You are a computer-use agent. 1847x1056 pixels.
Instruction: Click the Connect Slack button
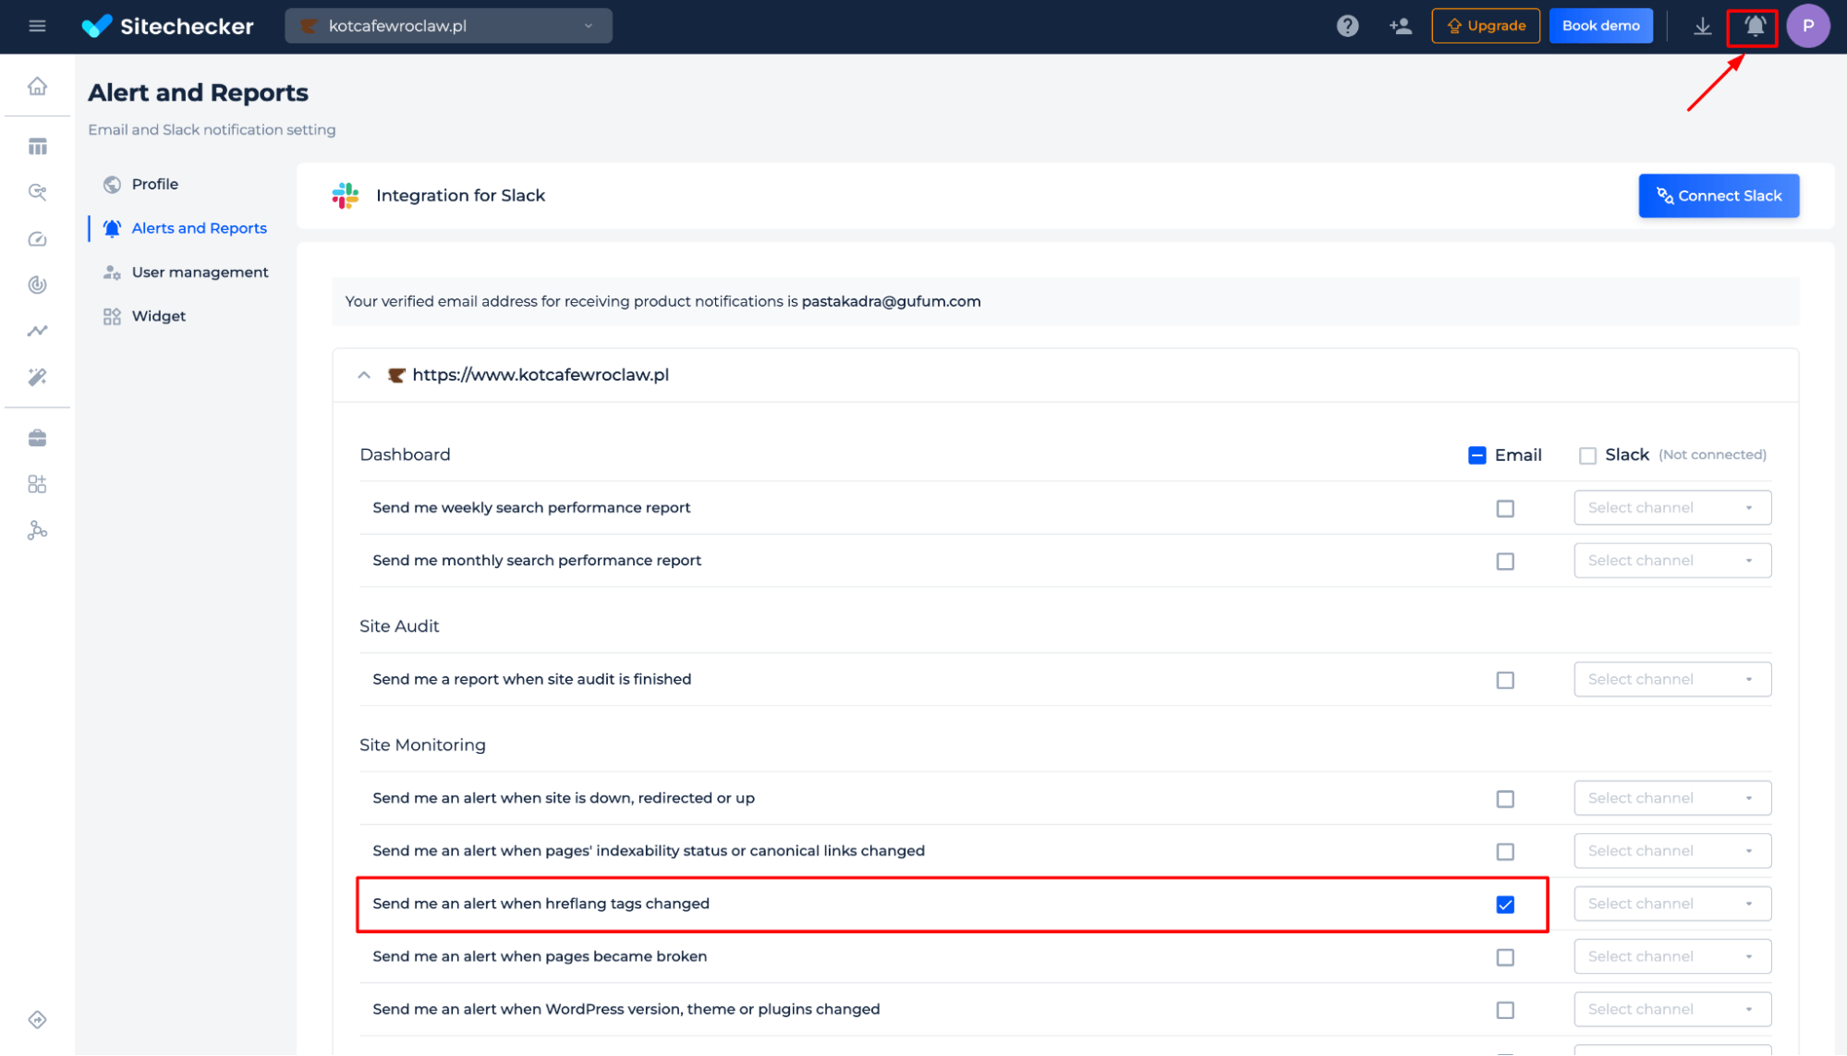(x=1719, y=196)
